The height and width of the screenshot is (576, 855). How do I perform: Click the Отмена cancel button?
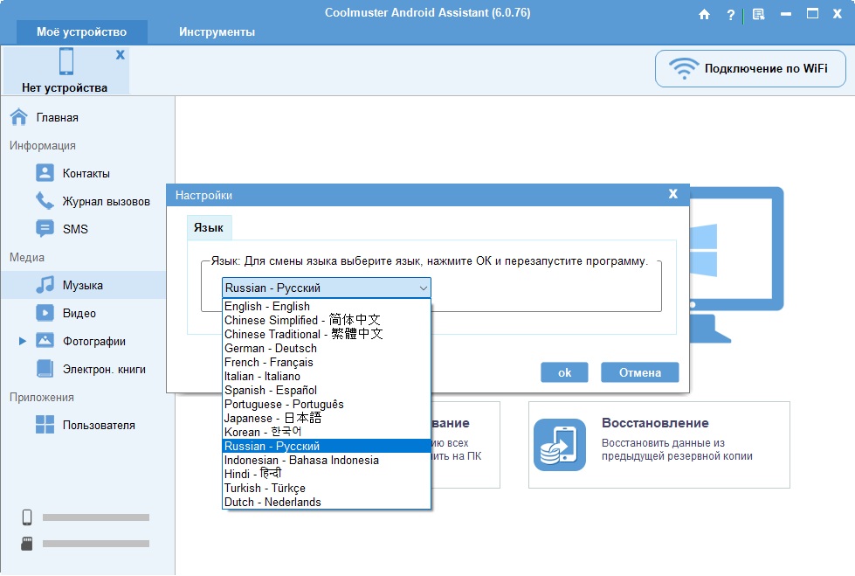pyautogui.click(x=639, y=372)
